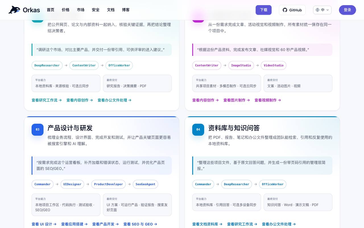Image resolution: width=364 pixels, height=228 pixels.
Task: Select the purple ContentWriter chip
Action: 207,66
